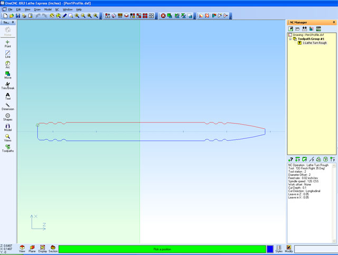Click the Styles button

tap(279, 249)
